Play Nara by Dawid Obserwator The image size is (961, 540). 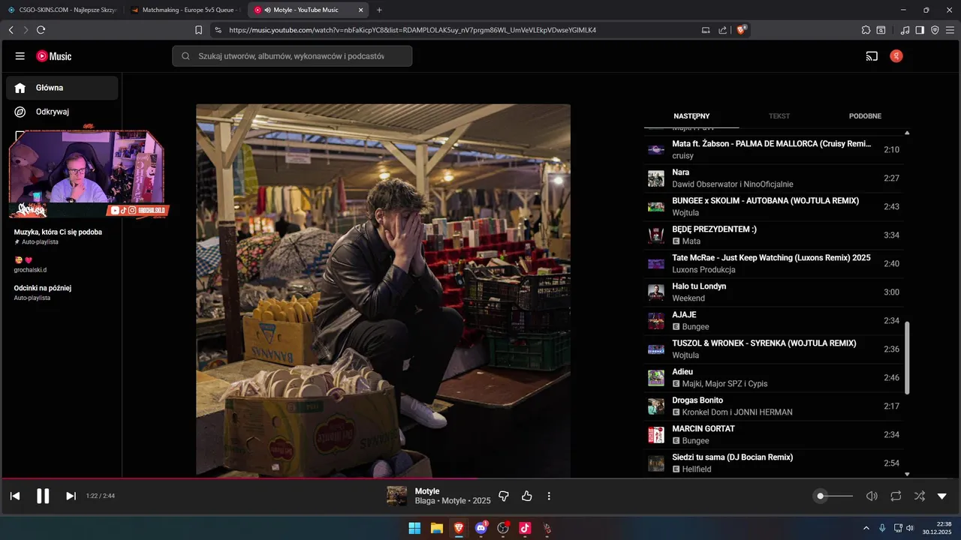pyautogui.click(x=773, y=178)
